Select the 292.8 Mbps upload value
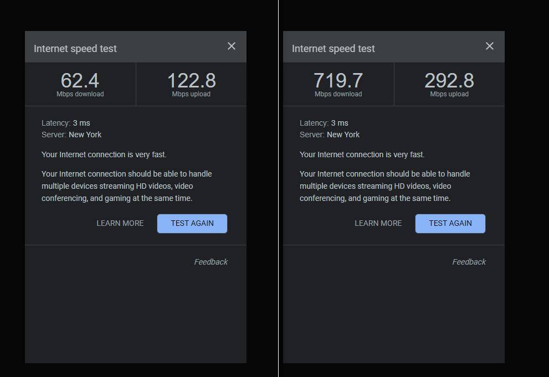Screen dimensions: 549x377 pos(449,81)
